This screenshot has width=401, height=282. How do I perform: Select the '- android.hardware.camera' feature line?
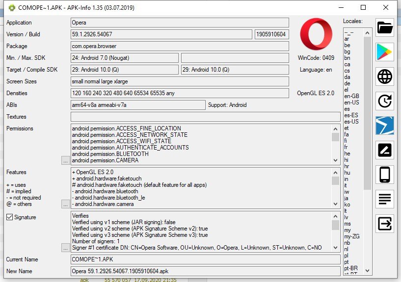(103, 204)
